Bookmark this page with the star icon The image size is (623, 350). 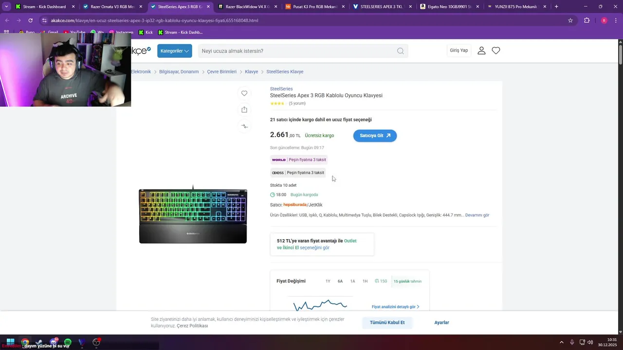coord(570,20)
